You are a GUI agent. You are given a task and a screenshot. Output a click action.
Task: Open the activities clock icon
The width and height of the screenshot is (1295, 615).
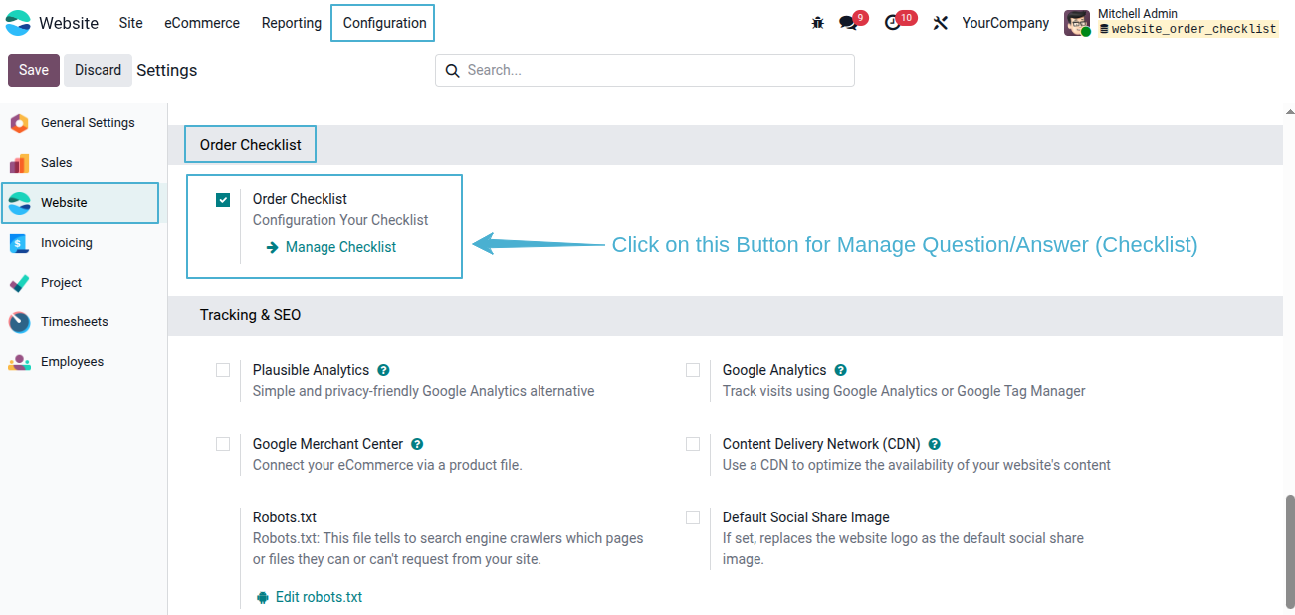[892, 23]
